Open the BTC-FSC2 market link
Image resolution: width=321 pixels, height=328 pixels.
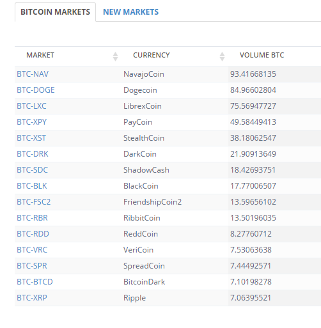[x=34, y=202]
